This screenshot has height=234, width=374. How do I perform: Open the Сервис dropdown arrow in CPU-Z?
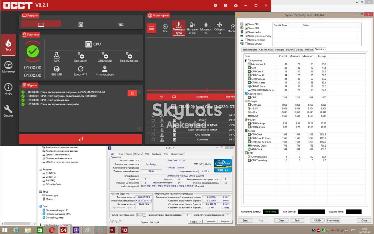point(201,222)
